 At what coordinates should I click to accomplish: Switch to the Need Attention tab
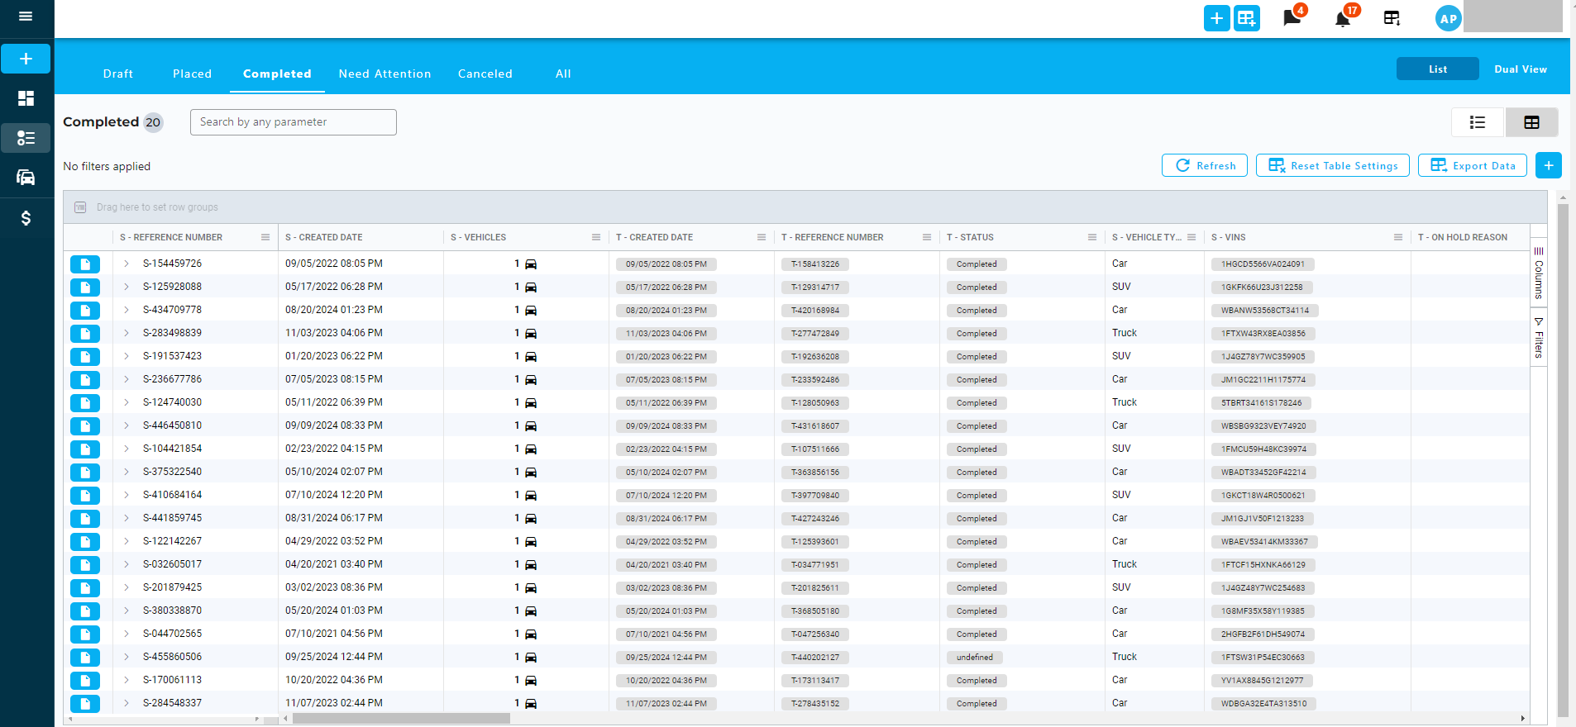tap(384, 74)
